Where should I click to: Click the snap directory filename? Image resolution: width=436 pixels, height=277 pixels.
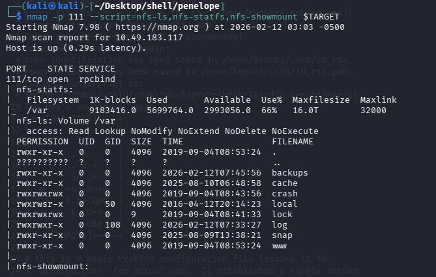pos(282,235)
